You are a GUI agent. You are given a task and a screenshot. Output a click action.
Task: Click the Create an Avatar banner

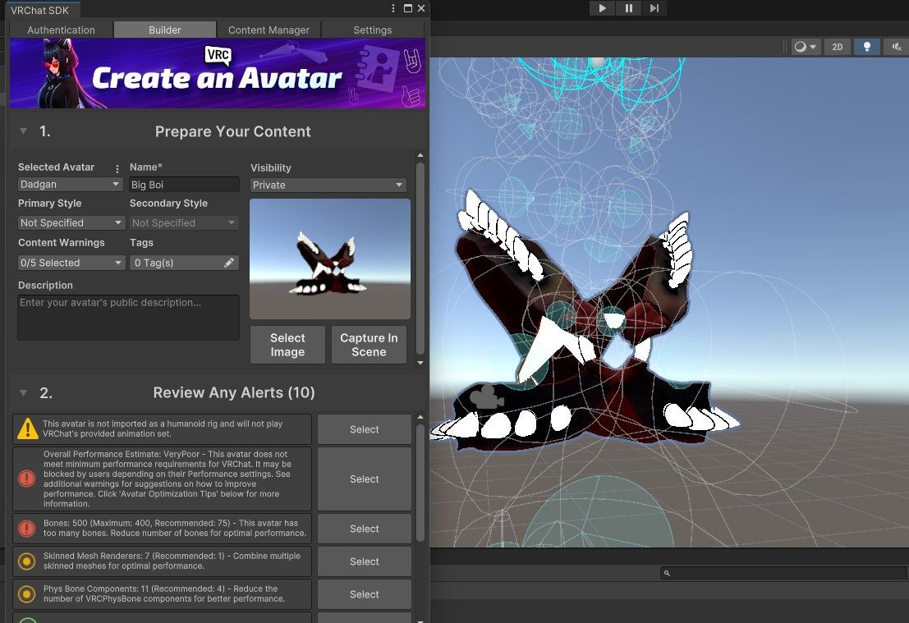(x=218, y=74)
